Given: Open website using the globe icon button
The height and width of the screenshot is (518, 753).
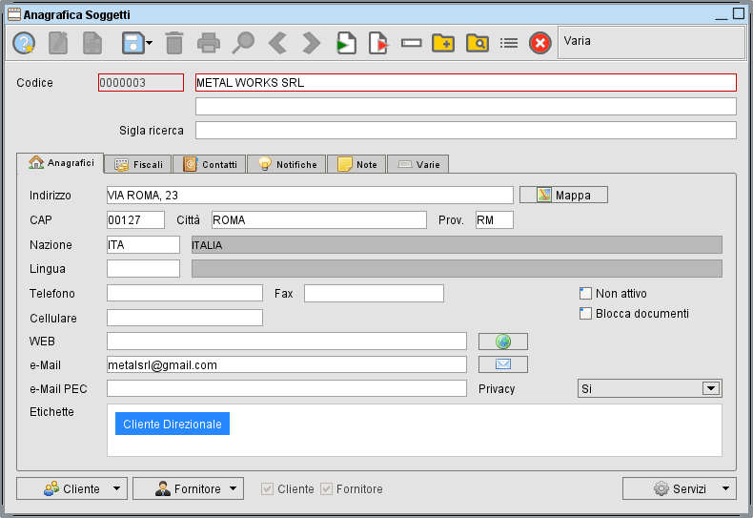Looking at the screenshot, I should (x=502, y=342).
